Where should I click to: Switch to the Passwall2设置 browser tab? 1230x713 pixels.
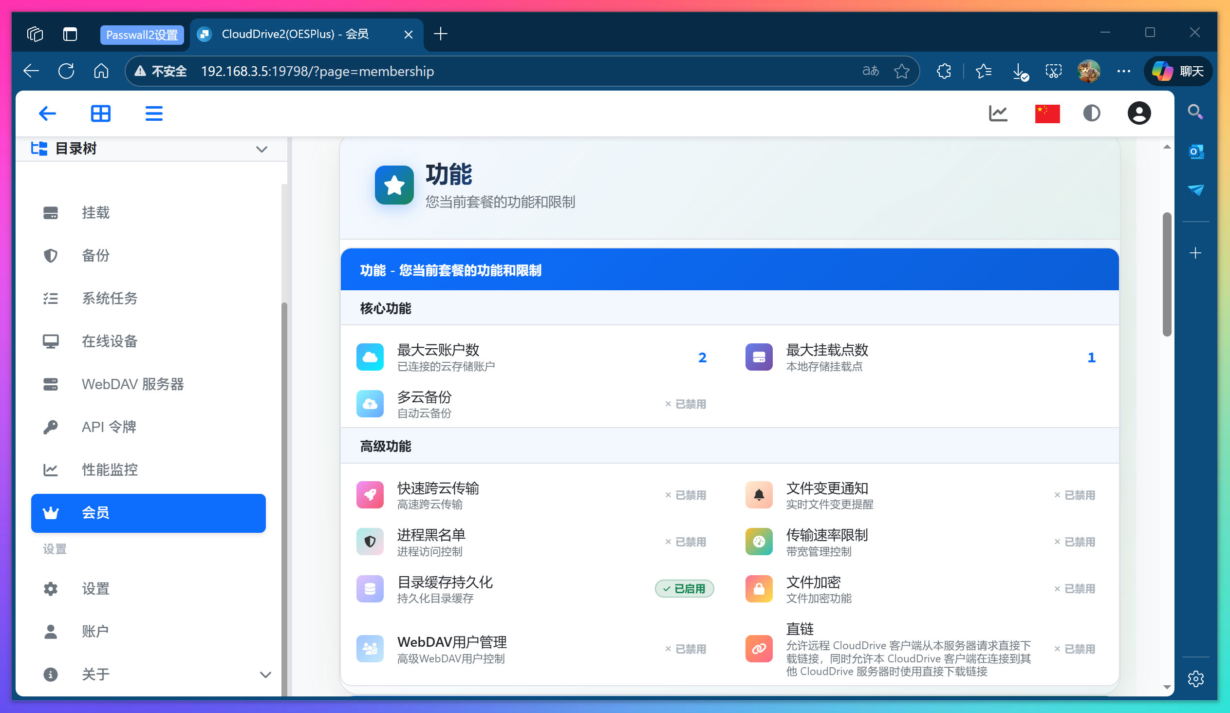[x=142, y=35]
